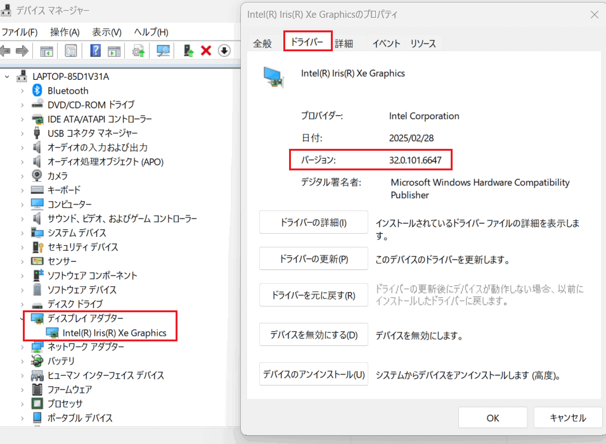This screenshot has width=606, height=444.
Task: Expand the ヒューマン インターフェイス デバイス category
Action: click(22, 375)
